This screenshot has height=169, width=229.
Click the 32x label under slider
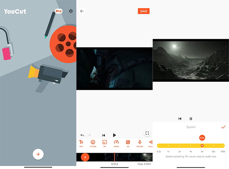pos(213,151)
